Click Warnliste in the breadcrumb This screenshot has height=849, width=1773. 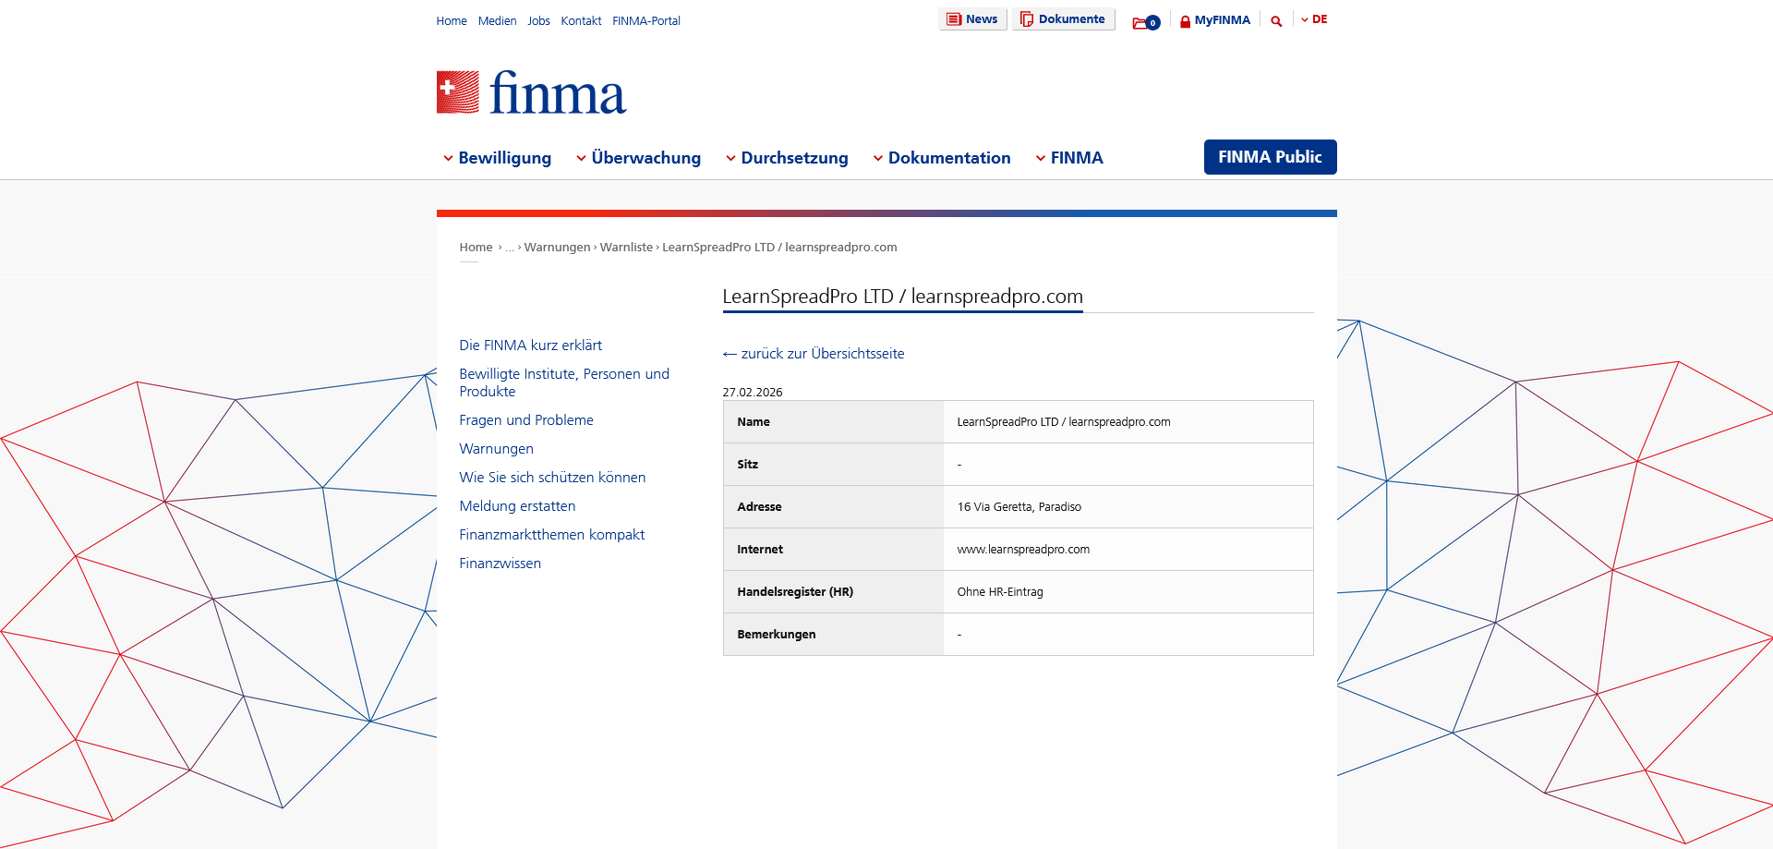pyautogui.click(x=626, y=248)
